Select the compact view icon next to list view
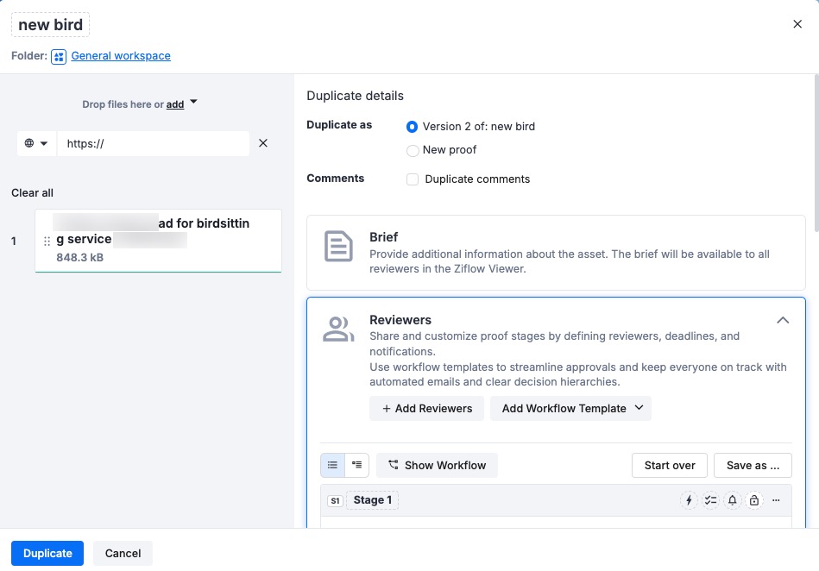Viewport: 819px width, 571px height. pyautogui.click(x=355, y=464)
